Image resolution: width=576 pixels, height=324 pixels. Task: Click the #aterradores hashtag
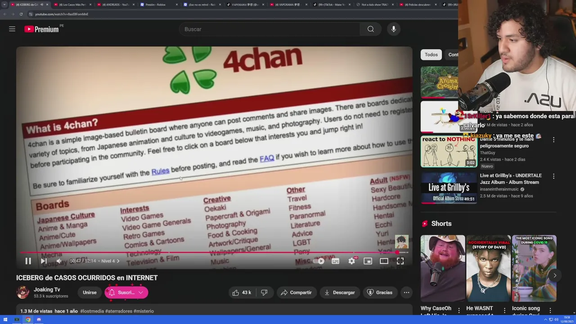(119, 311)
